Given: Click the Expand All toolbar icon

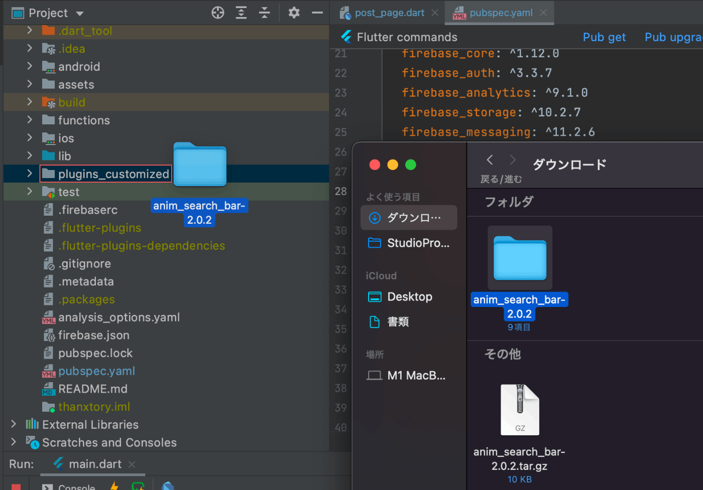Looking at the screenshot, I should point(241,13).
